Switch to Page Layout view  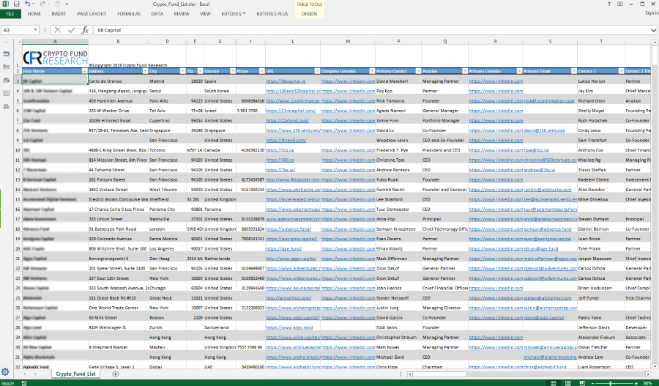(567, 383)
